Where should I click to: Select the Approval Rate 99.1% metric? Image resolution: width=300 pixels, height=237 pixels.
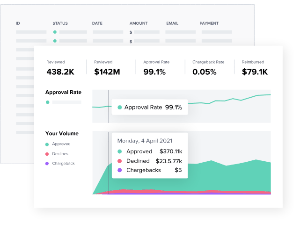156,68
